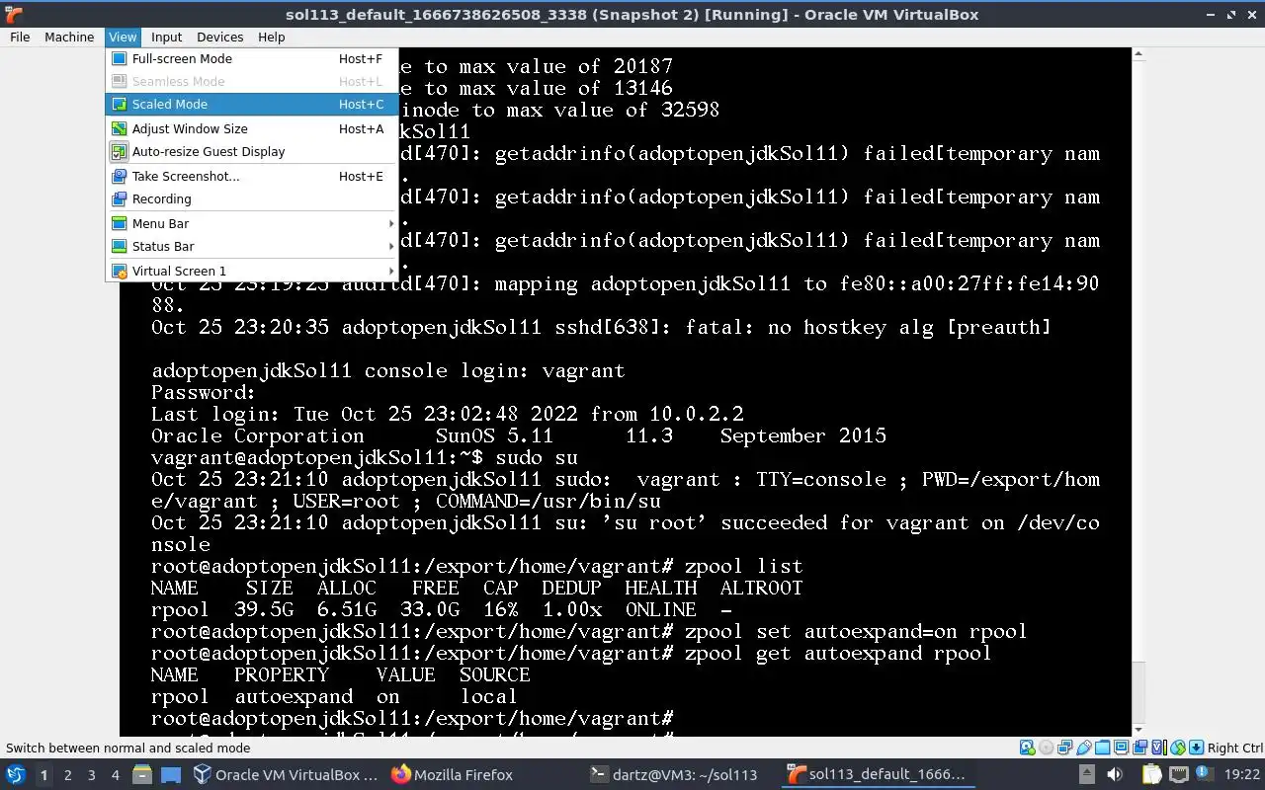
Task: Click the optical drive status icon
Action: click(x=1046, y=748)
